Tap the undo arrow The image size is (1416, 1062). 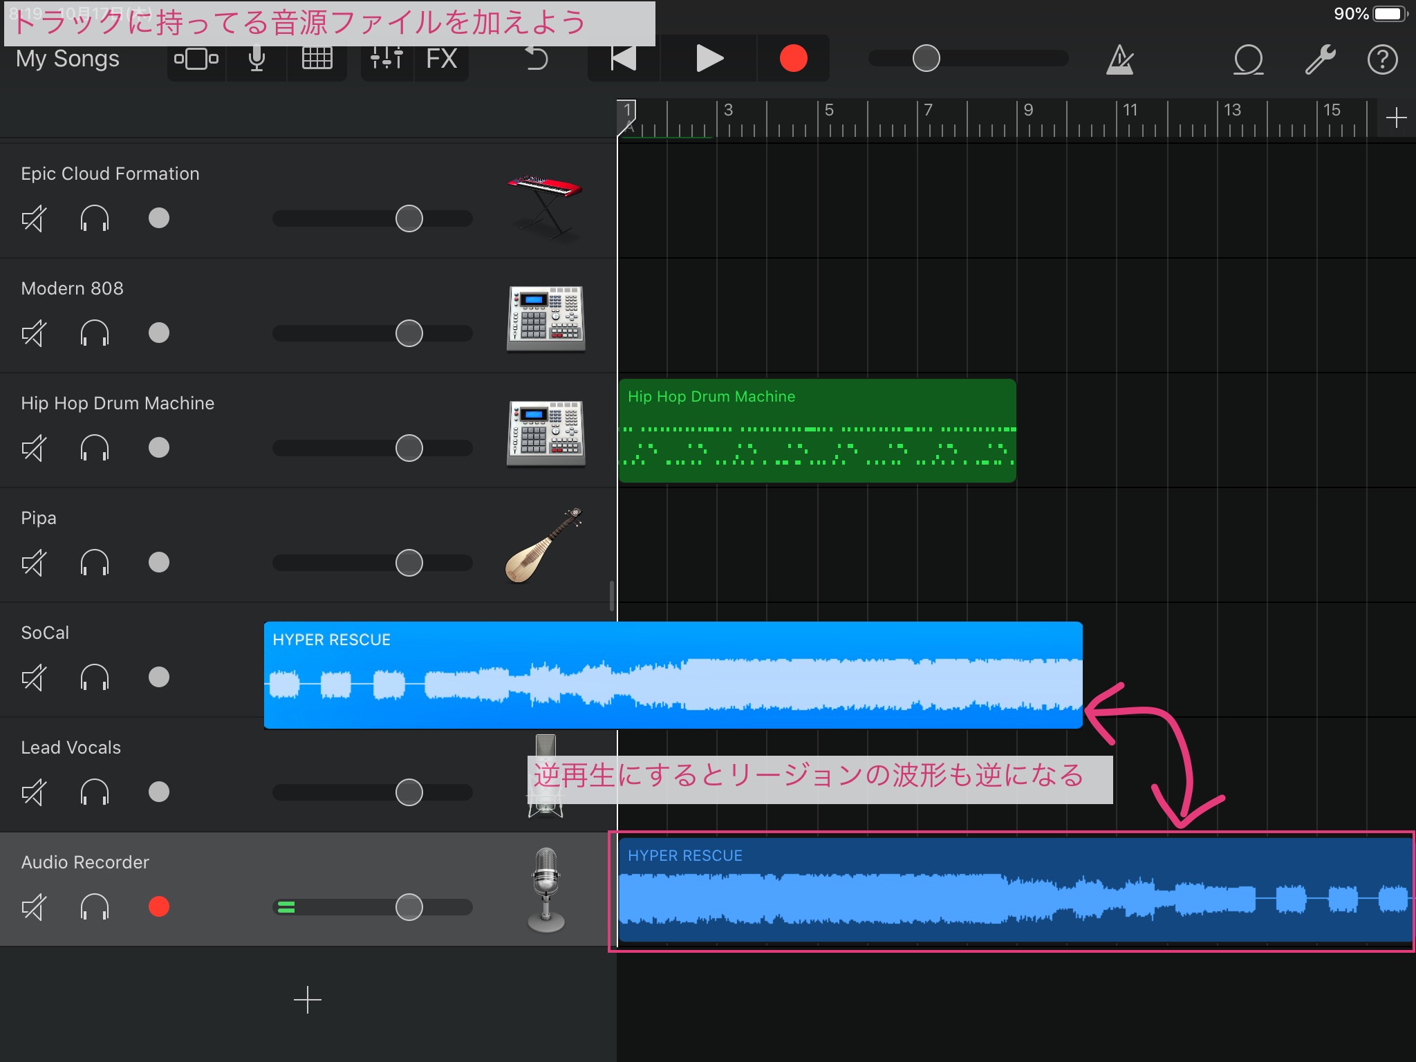[x=536, y=59]
